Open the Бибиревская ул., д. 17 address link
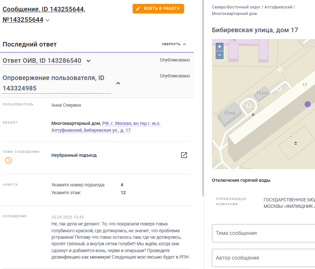 (x=106, y=127)
